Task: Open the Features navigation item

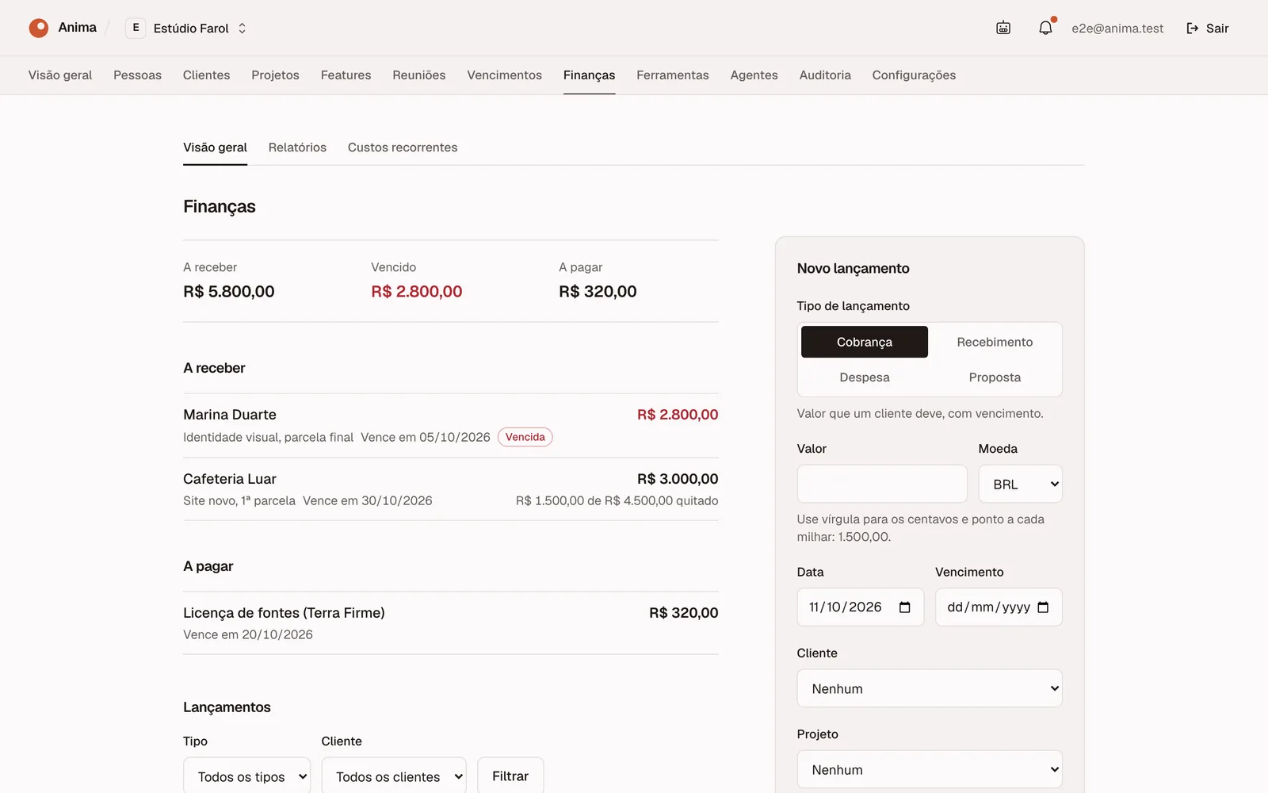Action: coord(346,75)
